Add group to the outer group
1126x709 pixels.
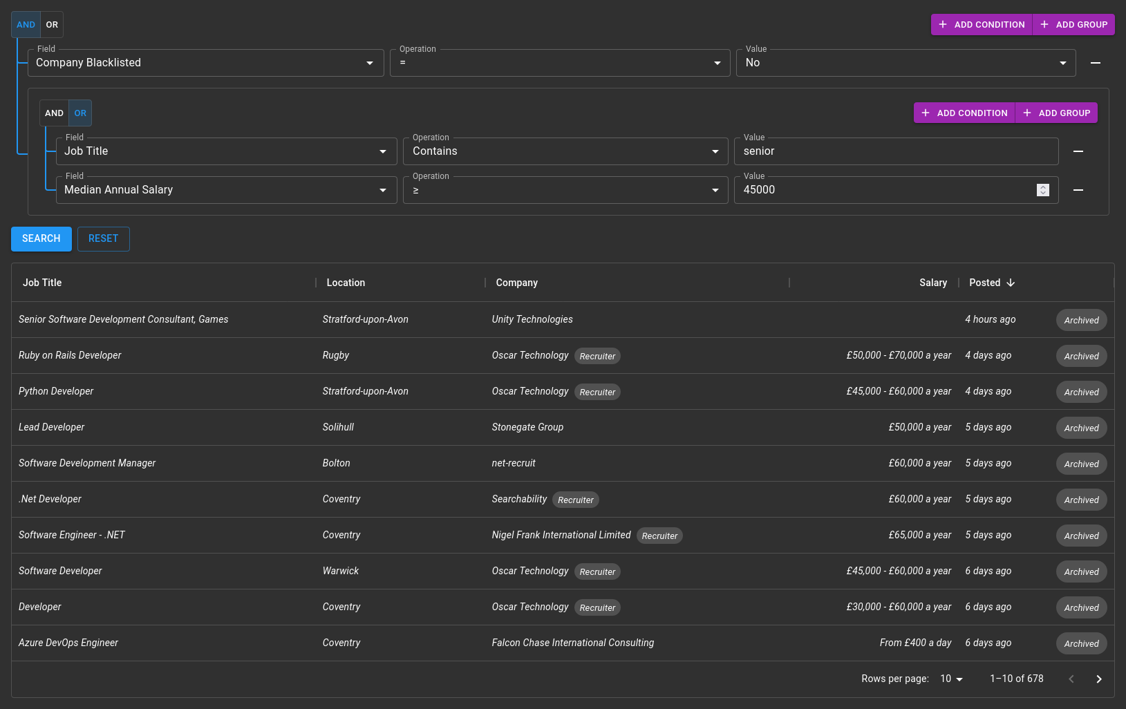pyautogui.click(x=1073, y=25)
